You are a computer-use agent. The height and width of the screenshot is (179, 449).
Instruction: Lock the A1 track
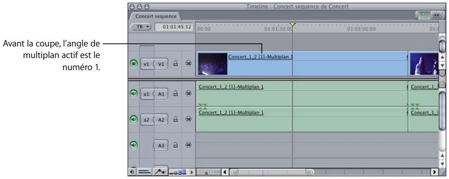pyautogui.click(x=176, y=93)
